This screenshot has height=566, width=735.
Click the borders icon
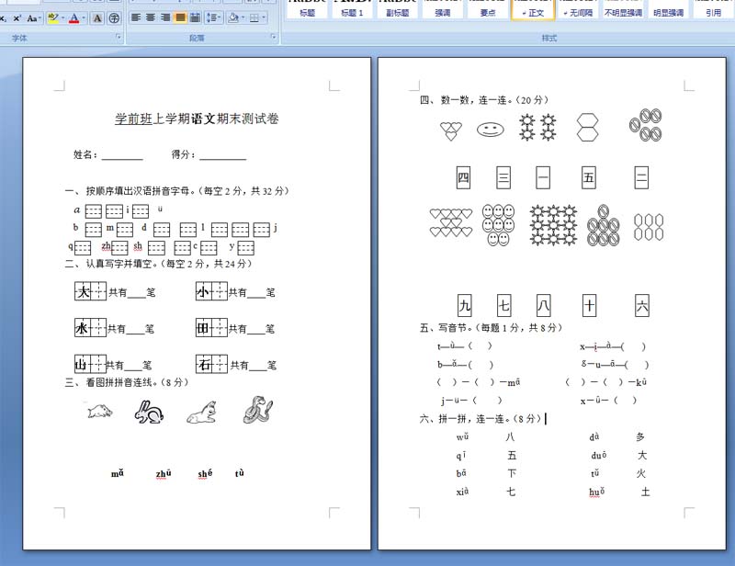tap(254, 17)
